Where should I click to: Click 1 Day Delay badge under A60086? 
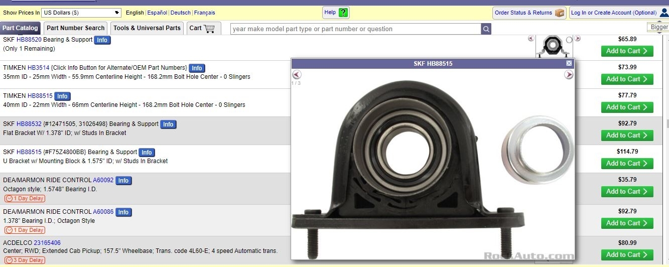pyautogui.click(x=25, y=230)
